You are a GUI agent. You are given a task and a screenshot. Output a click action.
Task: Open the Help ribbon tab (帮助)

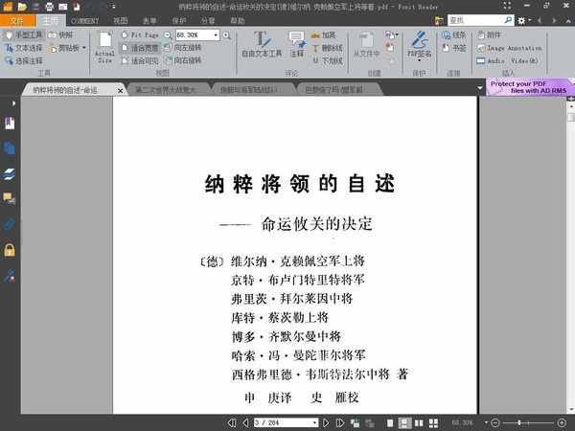pos(238,21)
